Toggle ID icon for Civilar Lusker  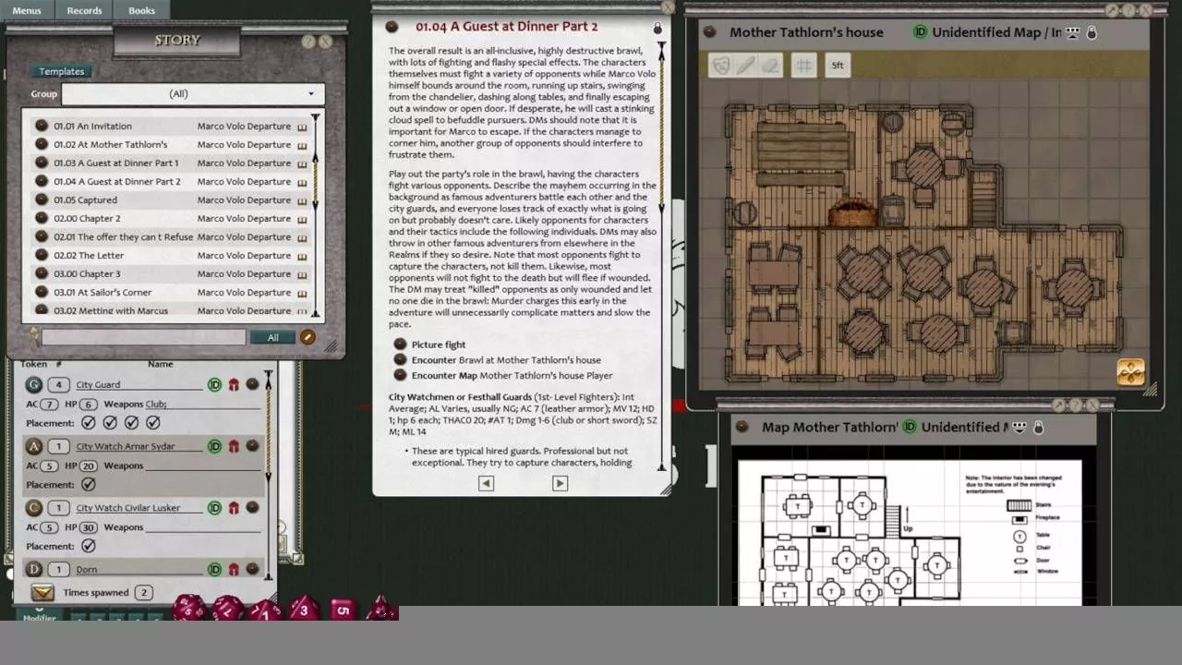pos(214,508)
